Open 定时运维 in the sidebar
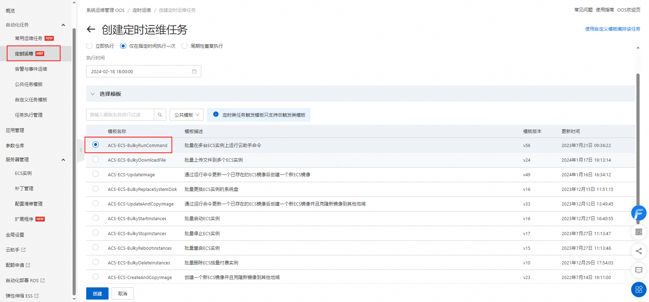This screenshot has width=649, height=302. coord(24,54)
